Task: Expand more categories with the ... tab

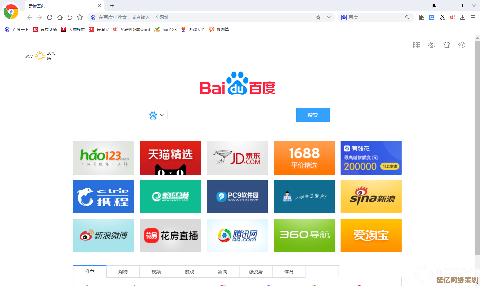Action: pyautogui.click(x=322, y=271)
